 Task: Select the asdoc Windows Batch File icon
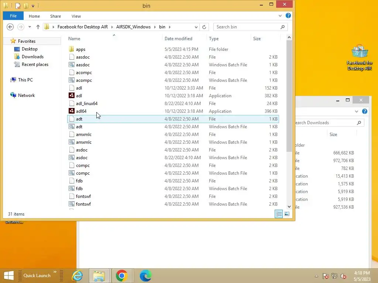click(71, 157)
